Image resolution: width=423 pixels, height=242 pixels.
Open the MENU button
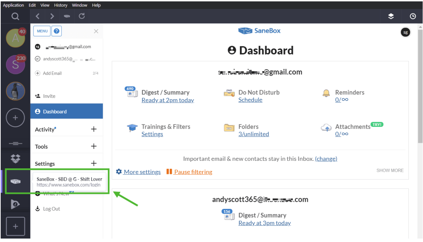coord(42,31)
